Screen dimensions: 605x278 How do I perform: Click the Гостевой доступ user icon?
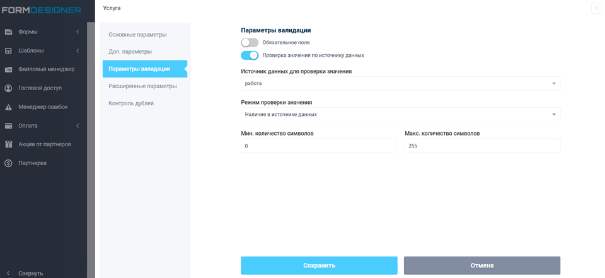(9, 88)
